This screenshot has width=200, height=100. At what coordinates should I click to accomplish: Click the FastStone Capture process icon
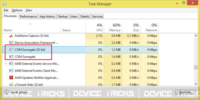pos(11,36)
